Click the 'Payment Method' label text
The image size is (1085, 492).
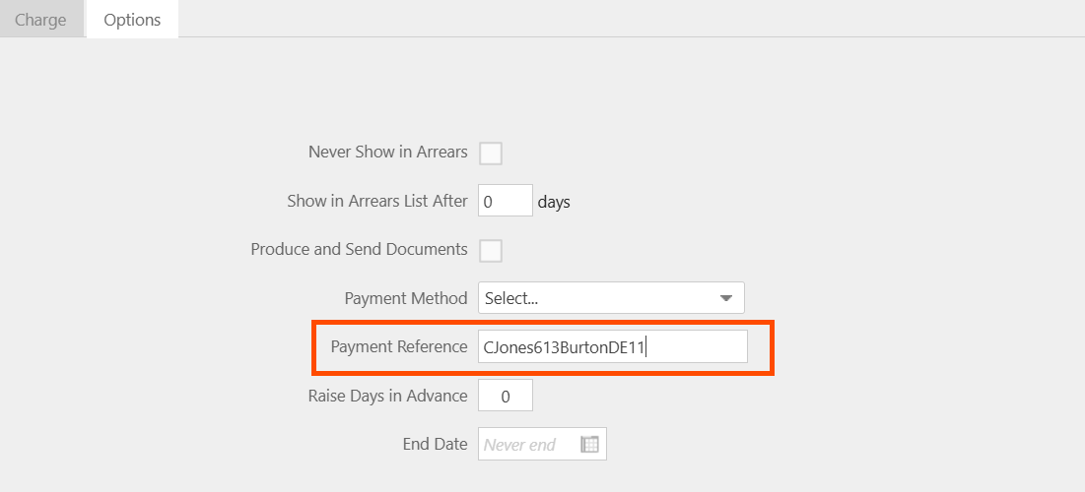406,298
